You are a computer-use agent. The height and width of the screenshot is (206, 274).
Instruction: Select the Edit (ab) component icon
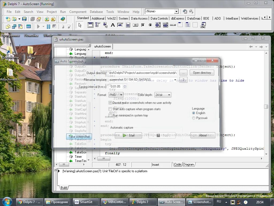click(120, 25)
